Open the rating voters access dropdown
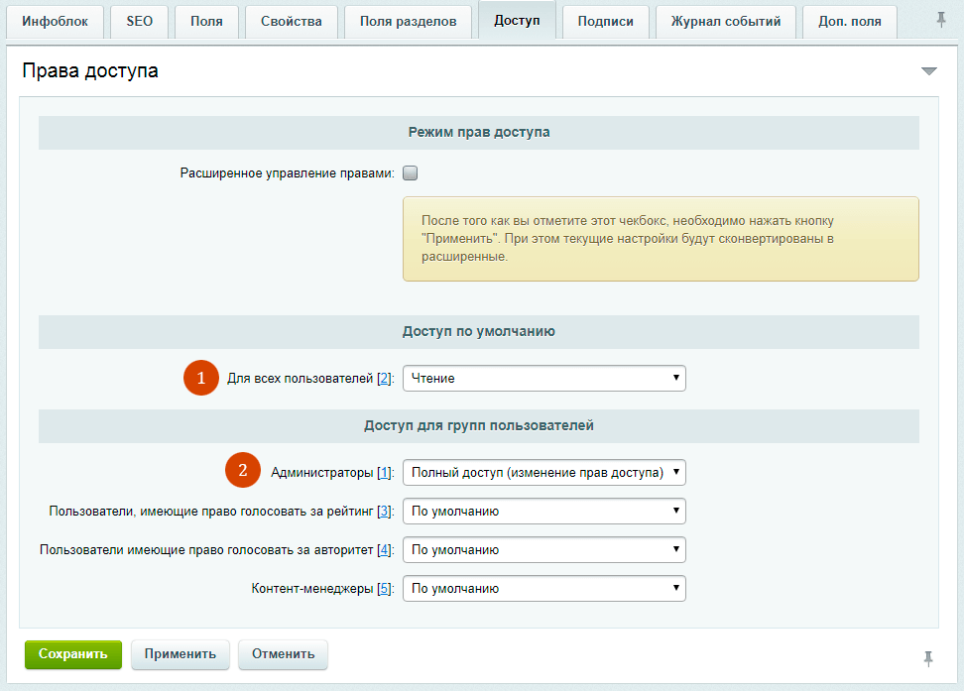 (x=543, y=512)
